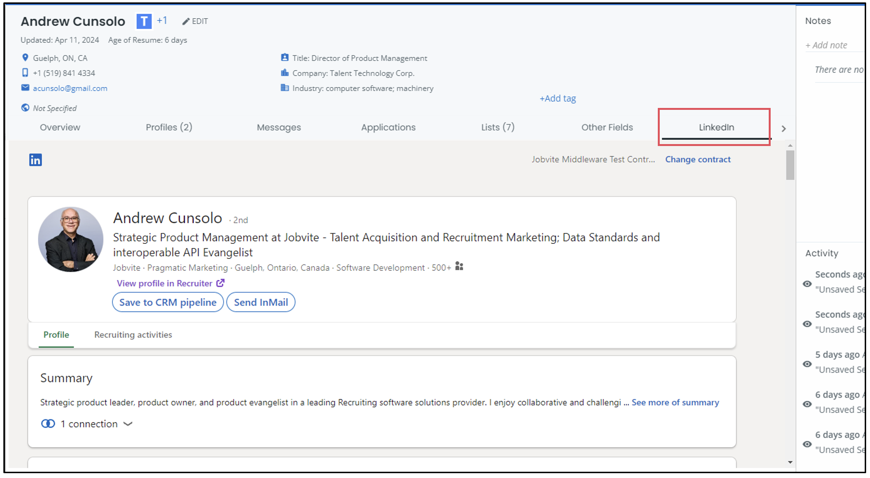Click the Add note input field

point(835,45)
